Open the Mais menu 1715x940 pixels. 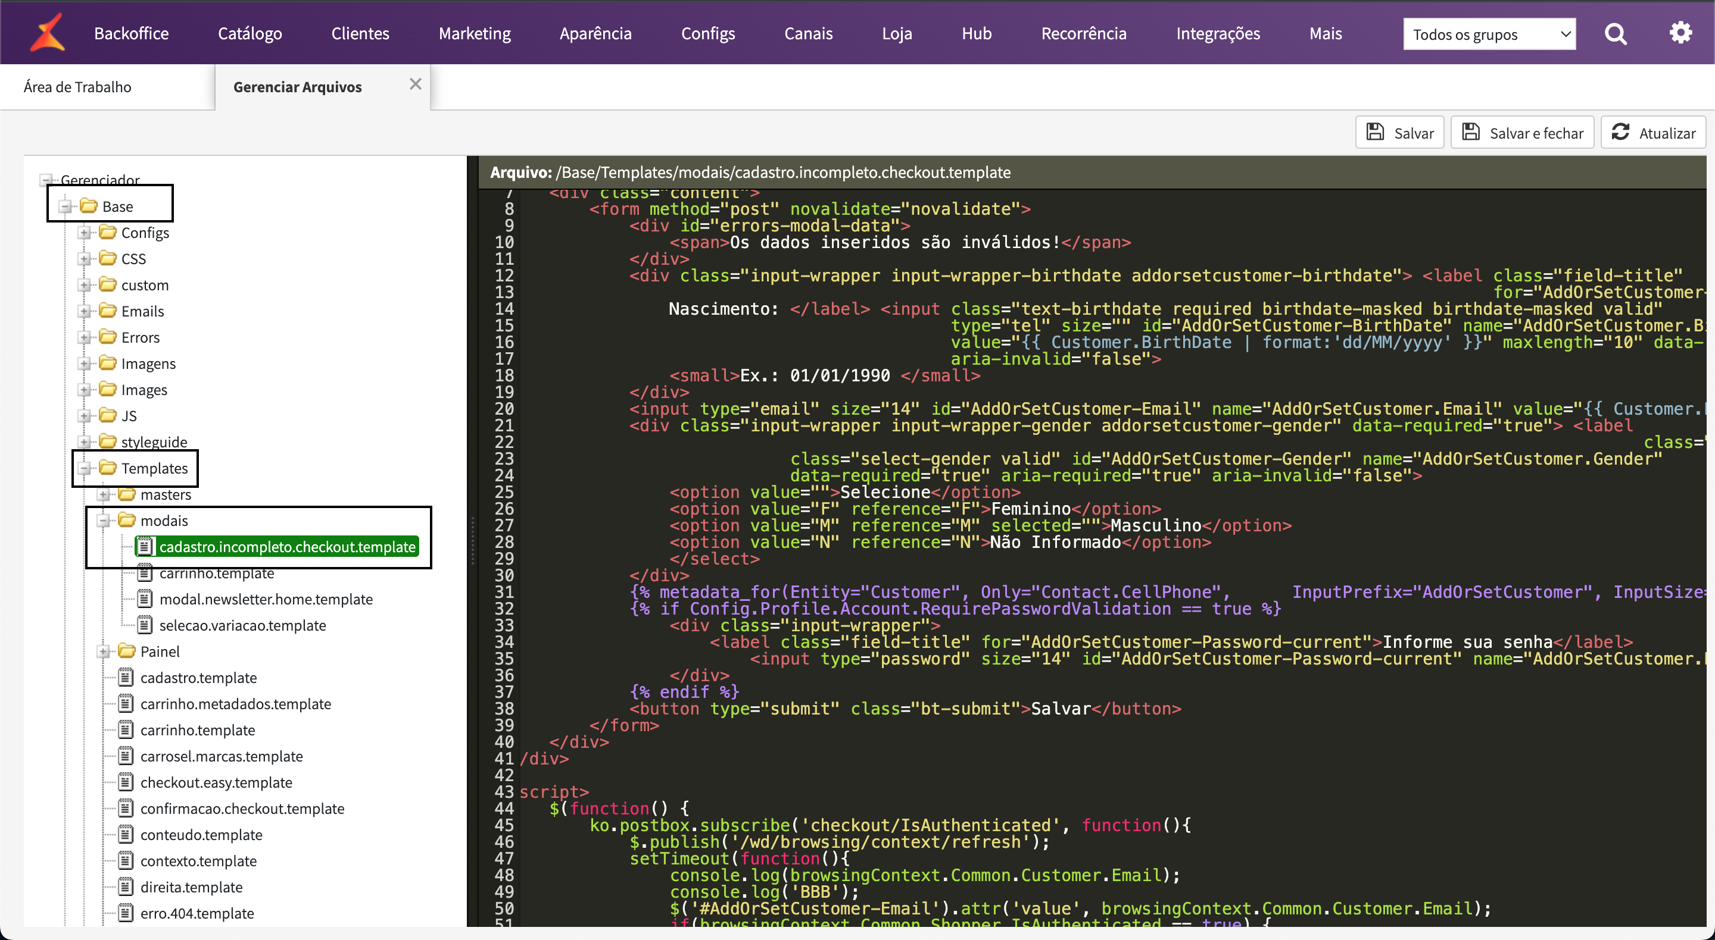coord(1325,33)
